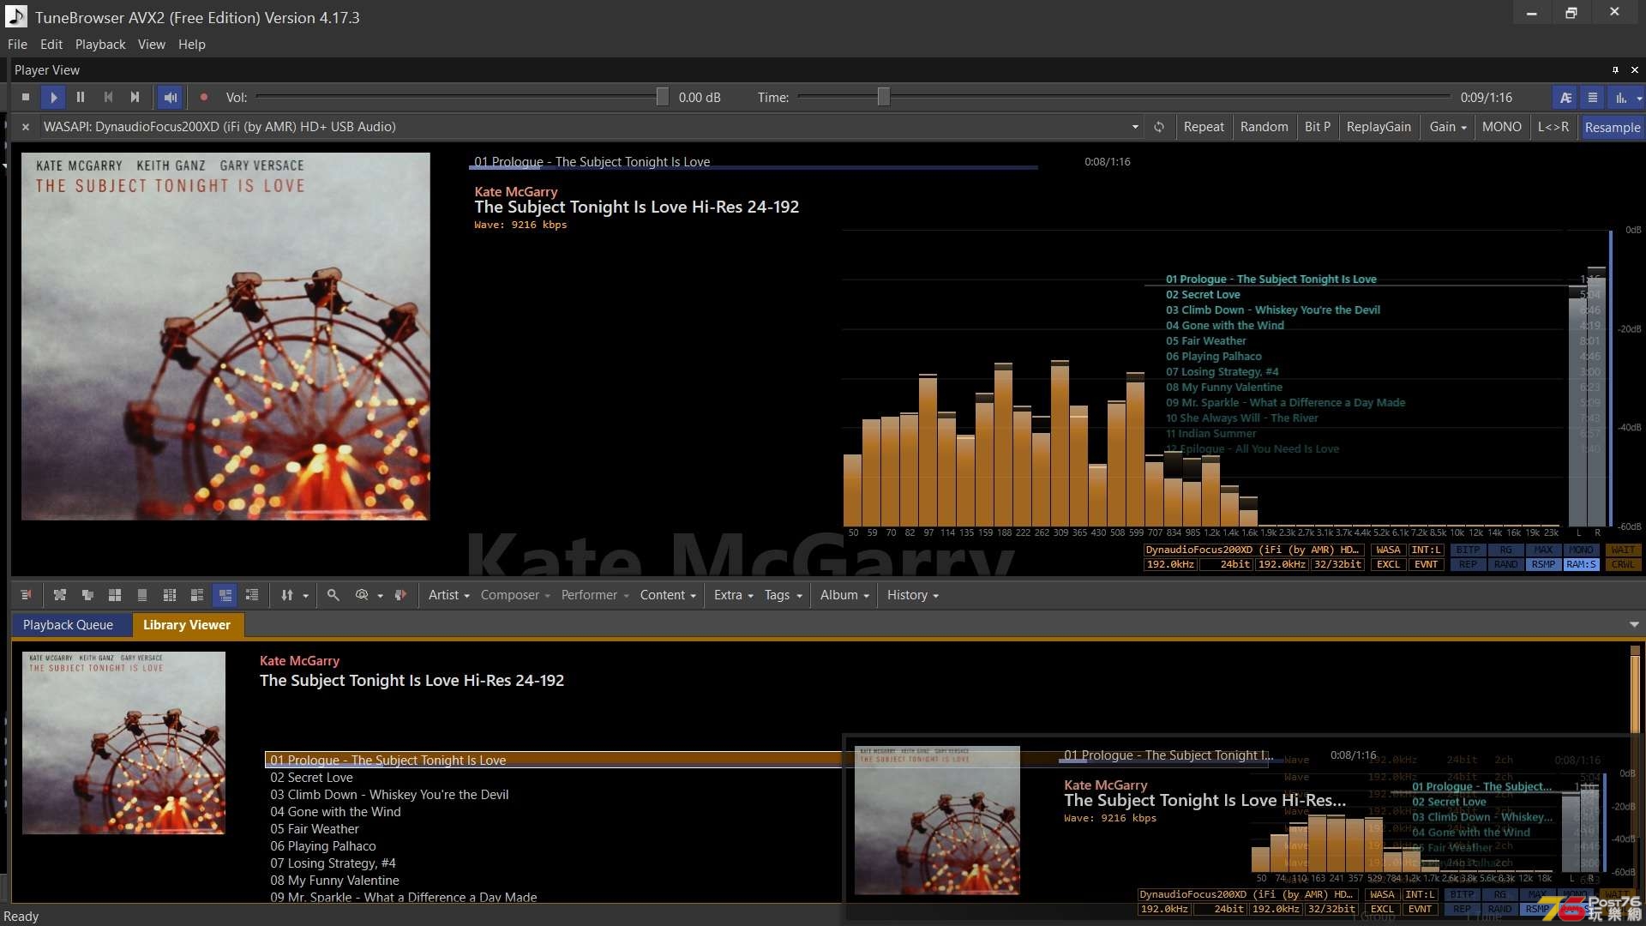Toggle the track list display icon
This screenshot has height=926, width=1646.
1593,98
